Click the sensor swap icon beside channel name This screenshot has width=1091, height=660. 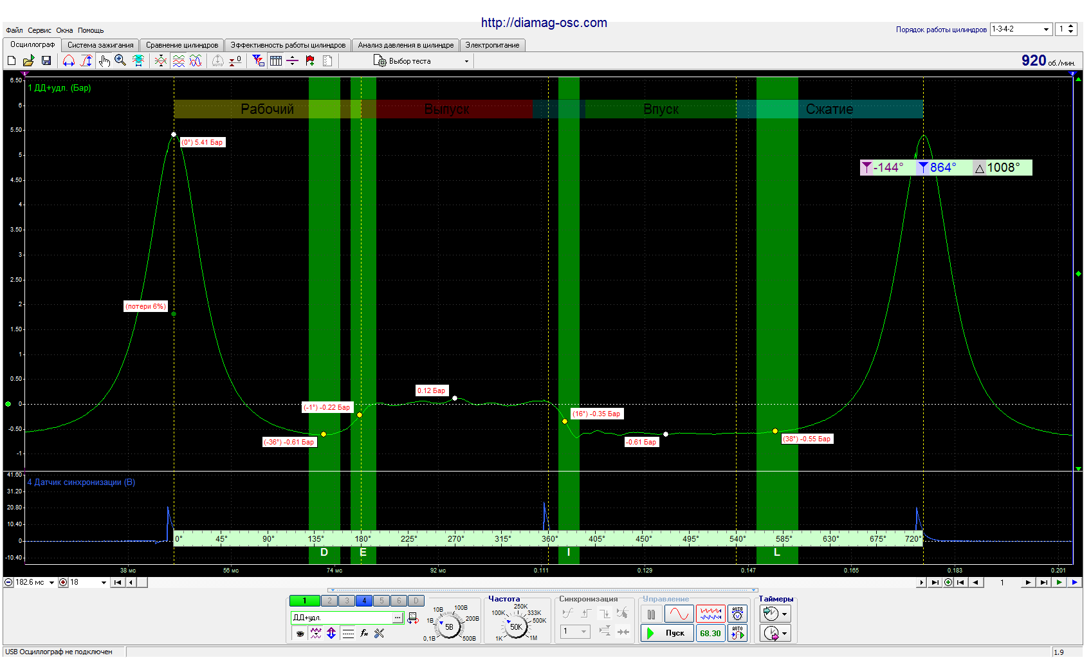pyautogui.click(x=413, y=618)
